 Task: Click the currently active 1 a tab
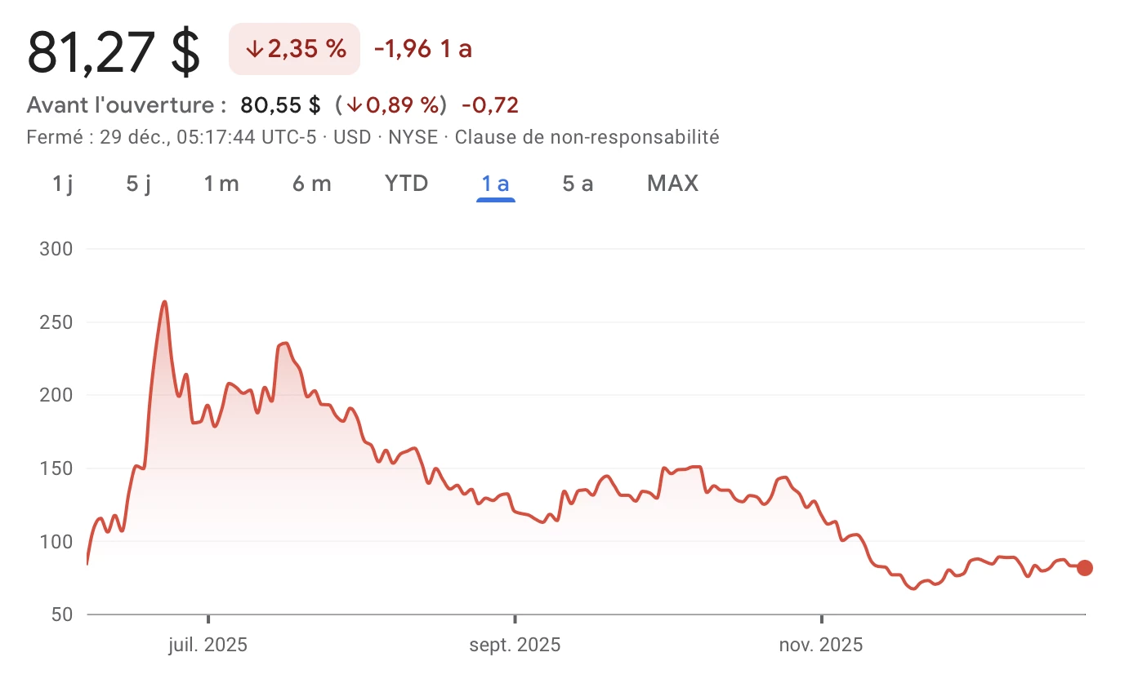tap(495, 184)
